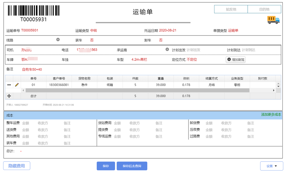This screenshot has width=287, height=175.
Task: Click the barcode T00005931 image
Action: point(33,13)
